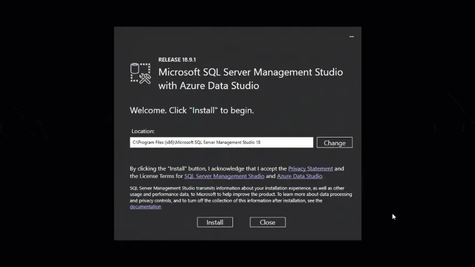The height and width of the screenshot is (267, 475).
Task: Click the "with Azure Data Studio" subtitle
Action: click(x=208, y=86)
